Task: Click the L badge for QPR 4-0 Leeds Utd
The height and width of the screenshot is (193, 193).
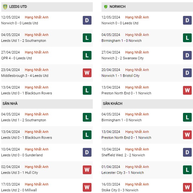Action: [x=87, y=55]
